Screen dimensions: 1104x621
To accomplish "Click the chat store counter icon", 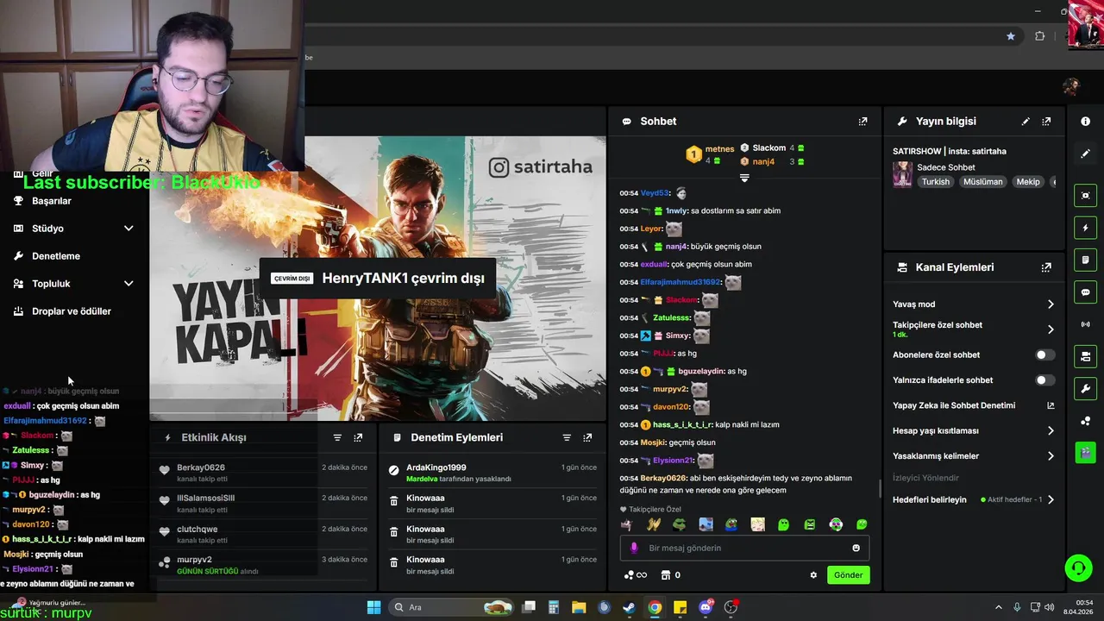I will 670,575.
